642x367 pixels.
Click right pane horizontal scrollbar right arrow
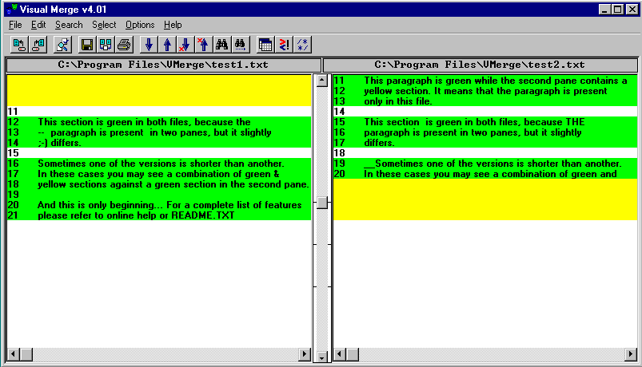631,354
